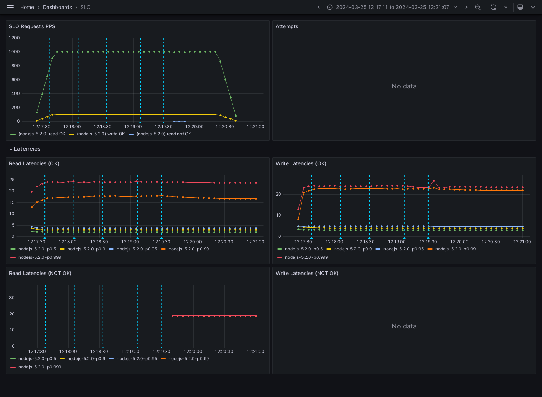This screenshot has height=397, width=542.
Task: Open SLO Requests RPS panel title
Action: coord(32,26)
